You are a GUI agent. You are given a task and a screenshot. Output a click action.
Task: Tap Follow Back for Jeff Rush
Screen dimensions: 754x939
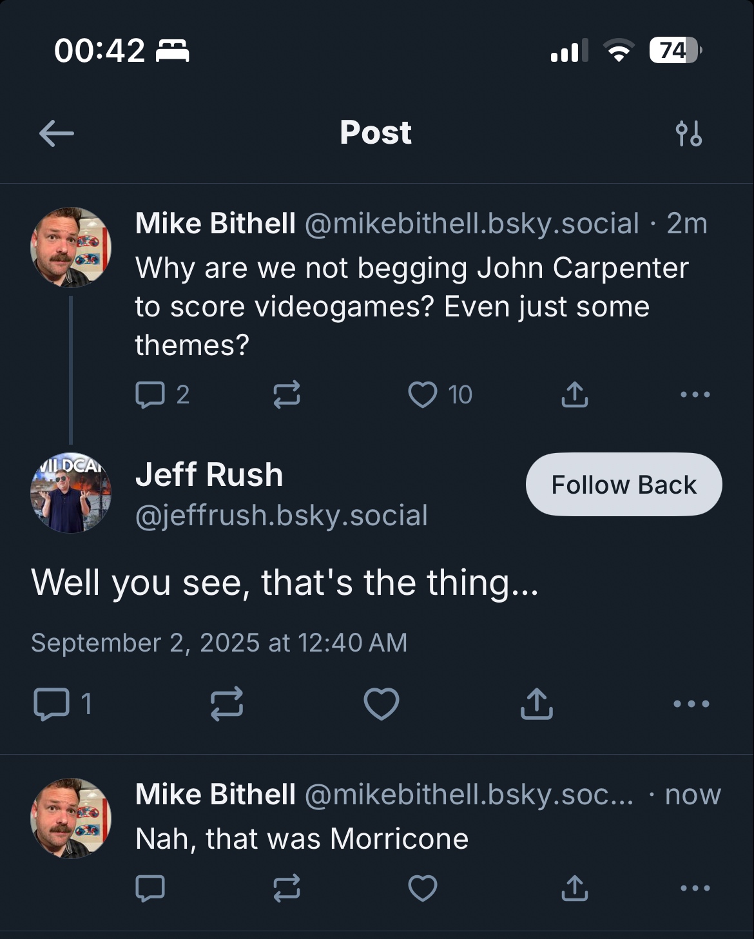(x=623, y=485)
